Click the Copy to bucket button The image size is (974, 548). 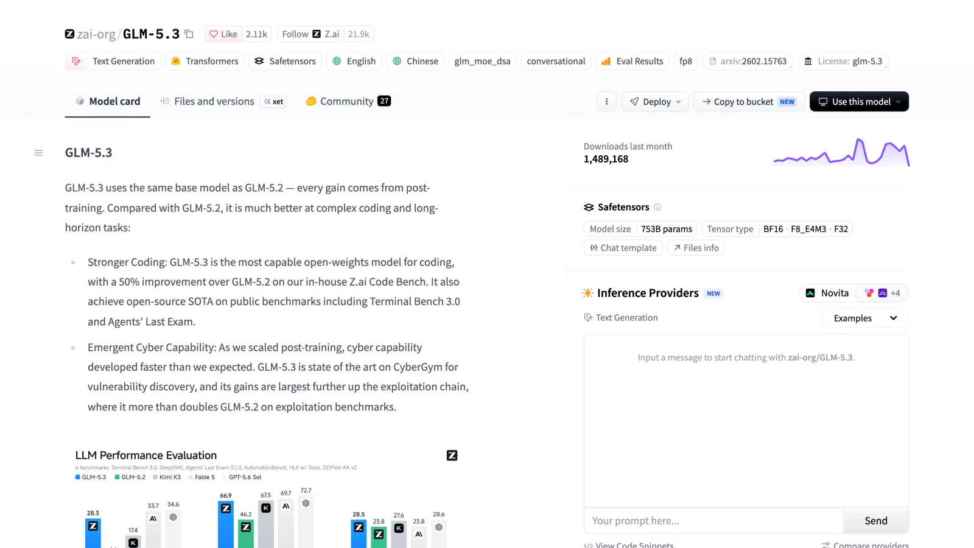coord(749,102)
